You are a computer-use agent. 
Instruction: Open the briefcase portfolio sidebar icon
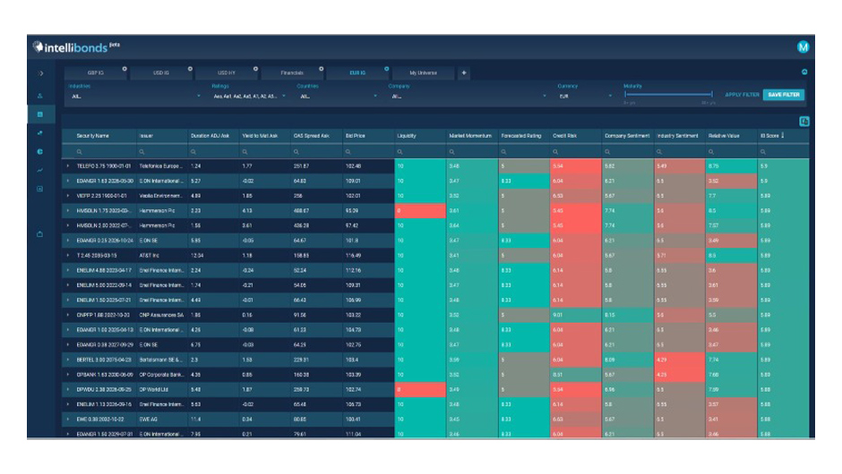coord(40,233)
